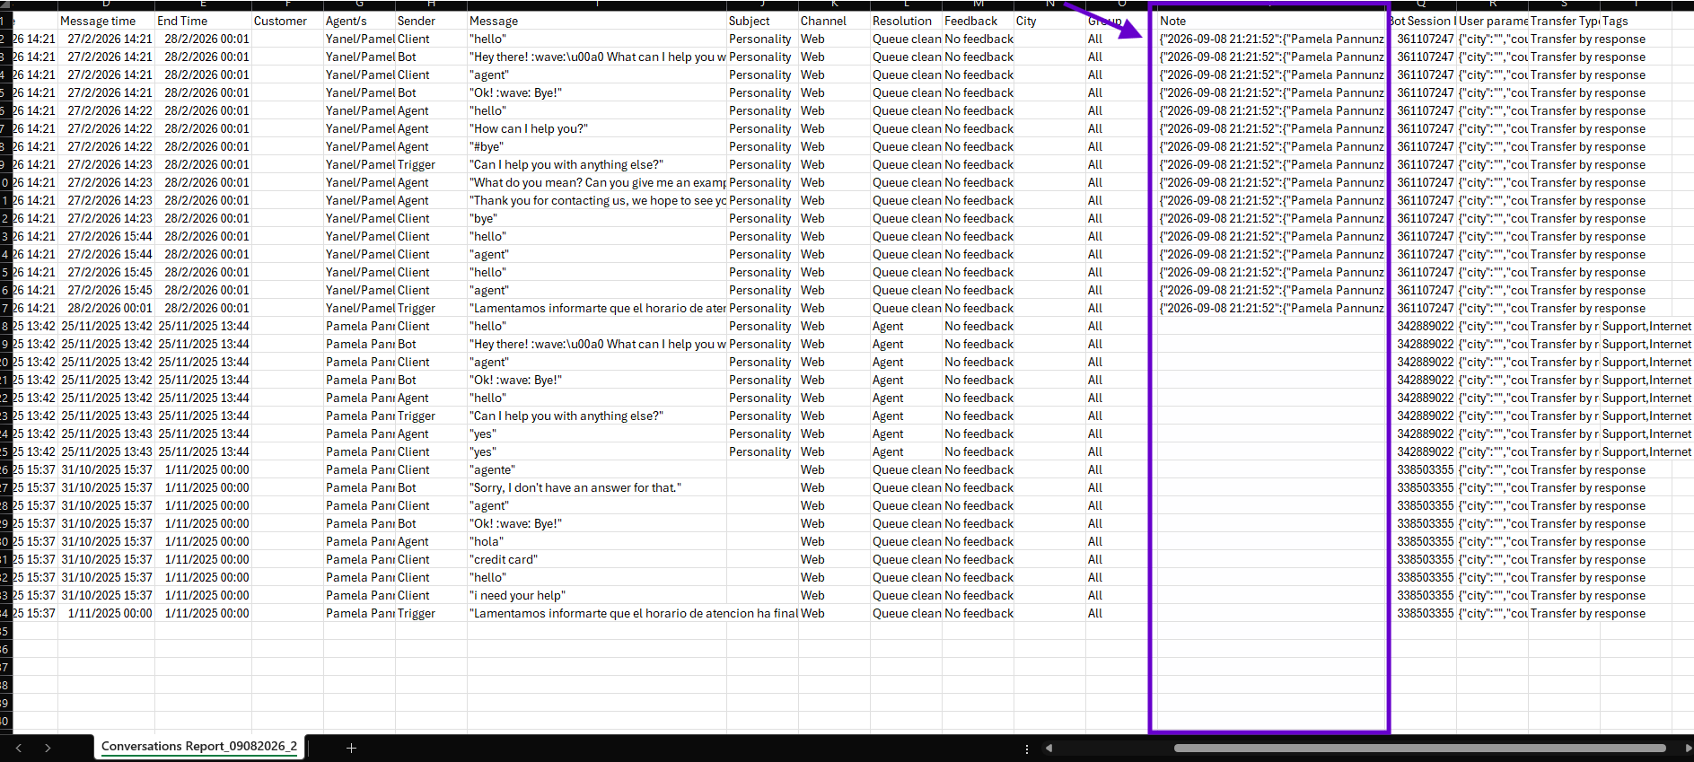Select the "Tags" header cell
1694x762 pixels.
click(1636, 21)
